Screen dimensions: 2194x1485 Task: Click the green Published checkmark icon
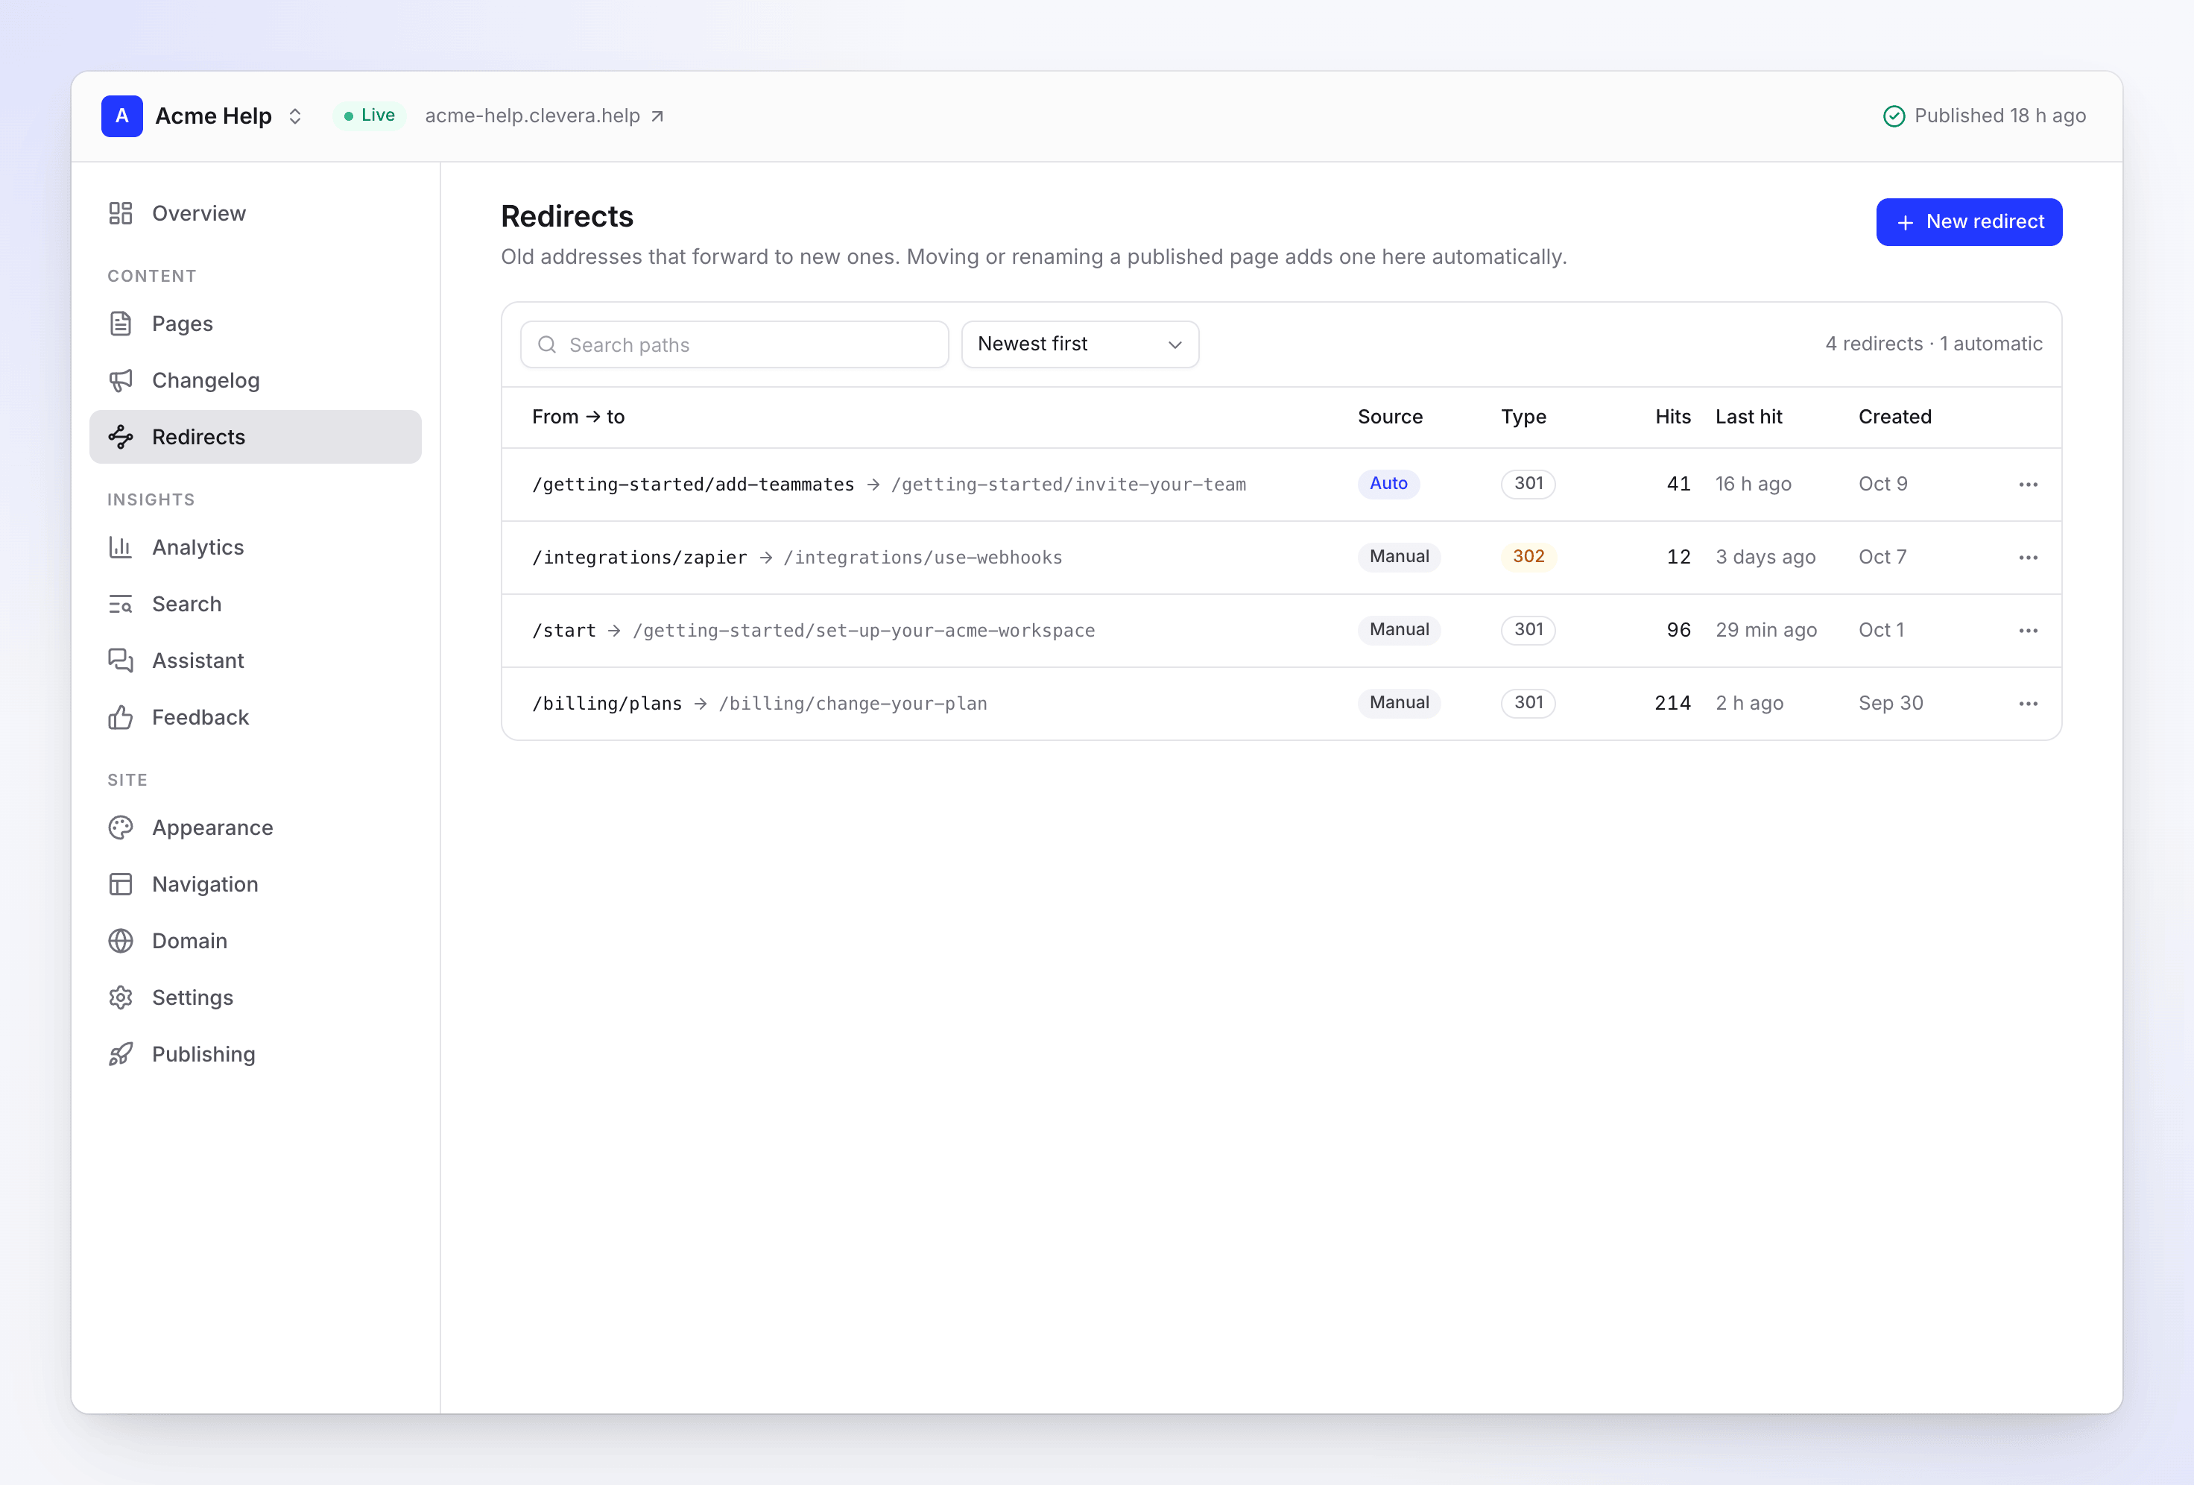tap(1893, 116)
